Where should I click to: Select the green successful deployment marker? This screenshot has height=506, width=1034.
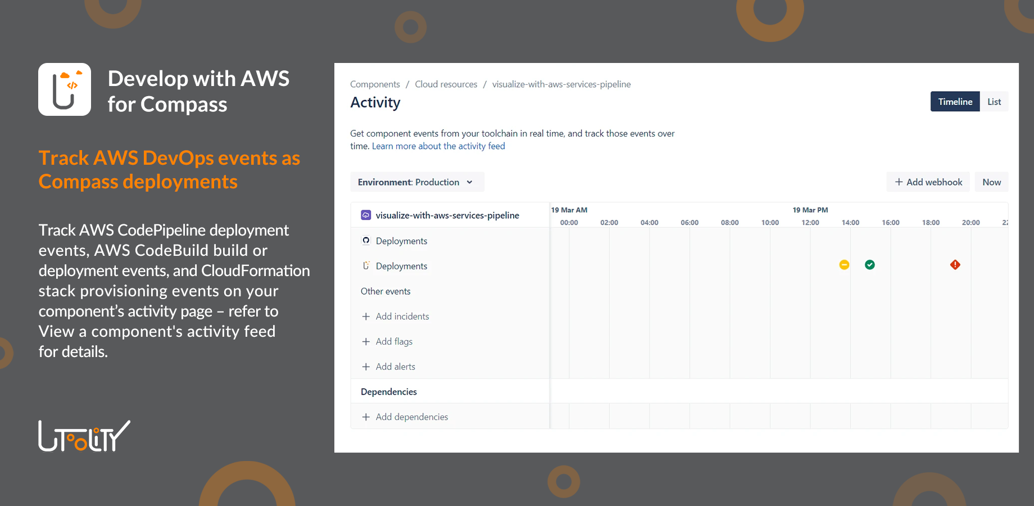pyautogui.click(x=870, y=265)
